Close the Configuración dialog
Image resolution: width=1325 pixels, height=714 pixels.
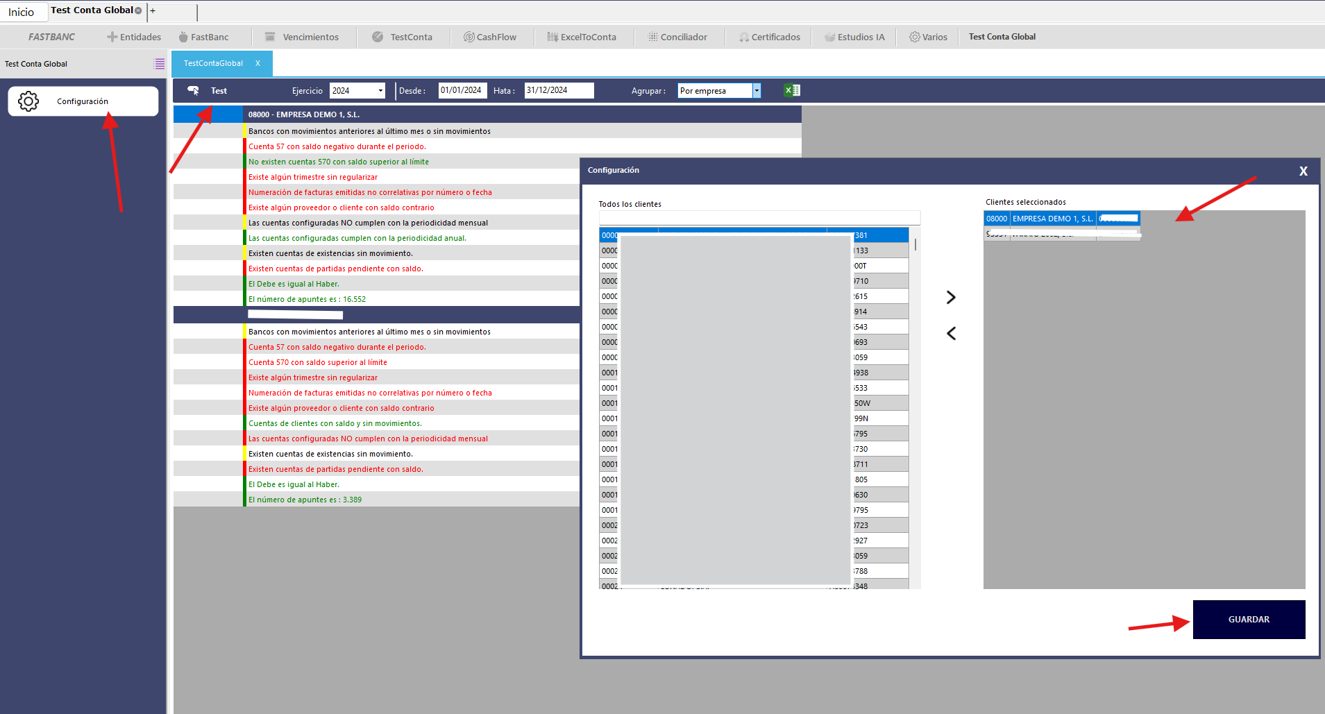tap(1303, 171)
